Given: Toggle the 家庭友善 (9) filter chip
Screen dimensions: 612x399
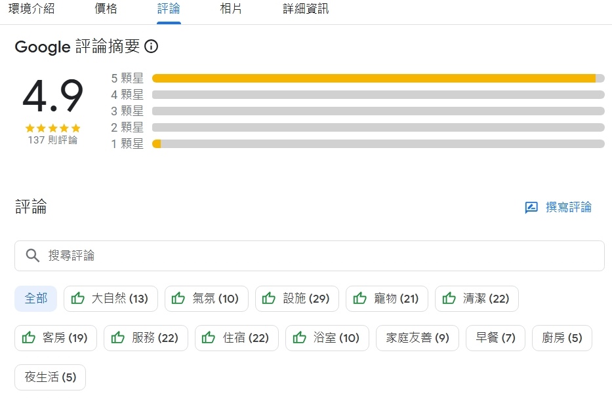Looking at the screenshot, I should pos(417,338).
